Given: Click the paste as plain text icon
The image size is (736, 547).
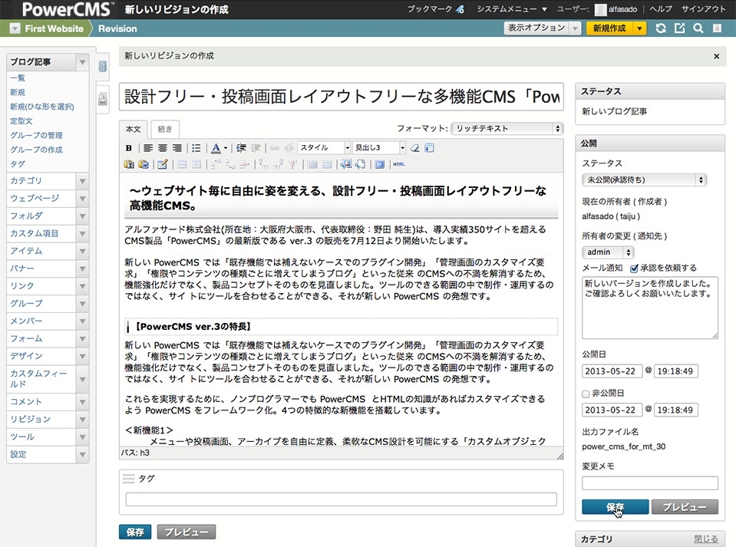Looking at the screenshot, I should point(129,164).
